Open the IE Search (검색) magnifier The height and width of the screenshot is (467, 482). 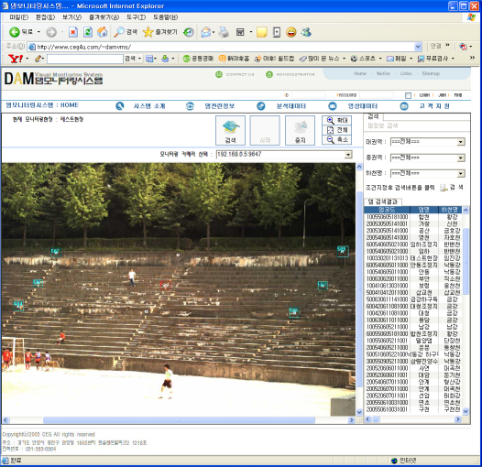[126, 32]
